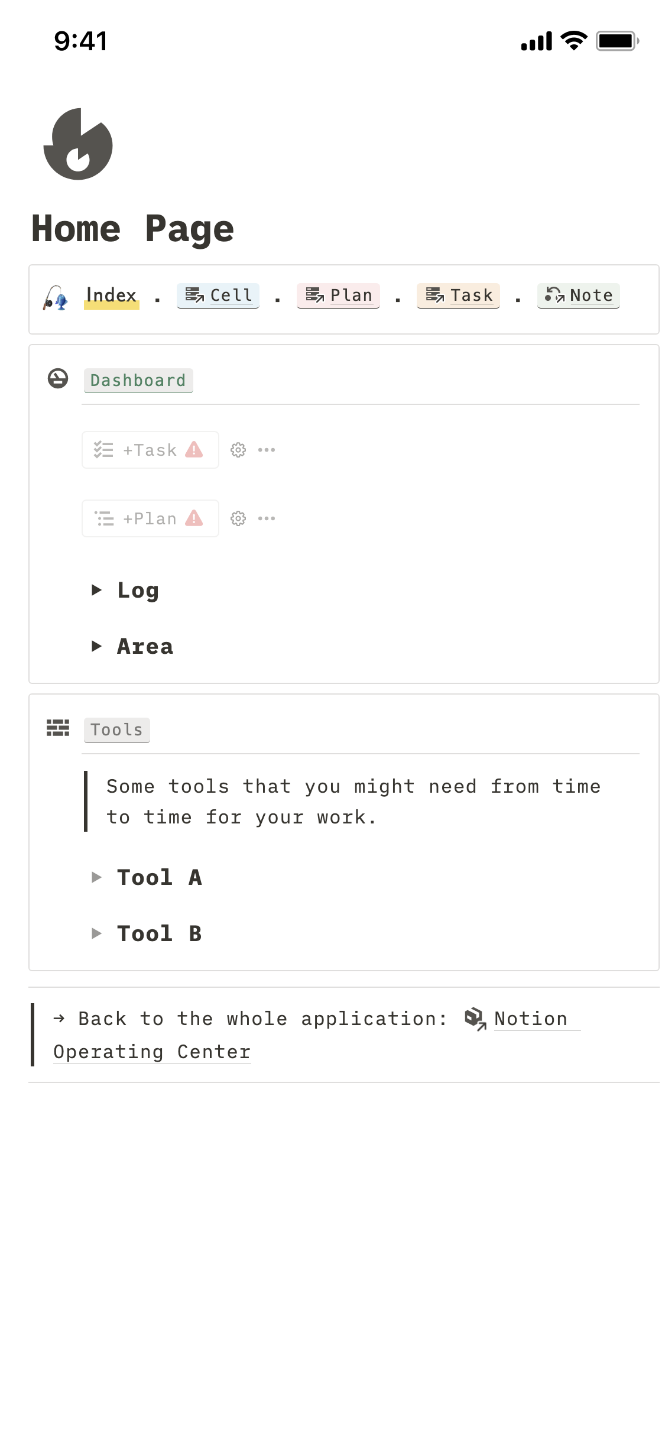Expand the Tool B toggle
This screenshot has height=1440, width=665.
coord(97,933)
